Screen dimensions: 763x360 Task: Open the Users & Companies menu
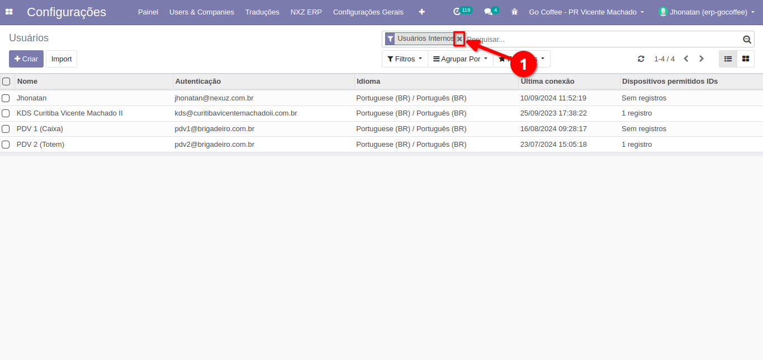[201, 12]
